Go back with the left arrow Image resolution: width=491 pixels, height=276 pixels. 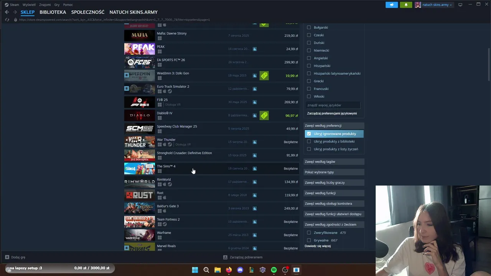click(7, 12)
